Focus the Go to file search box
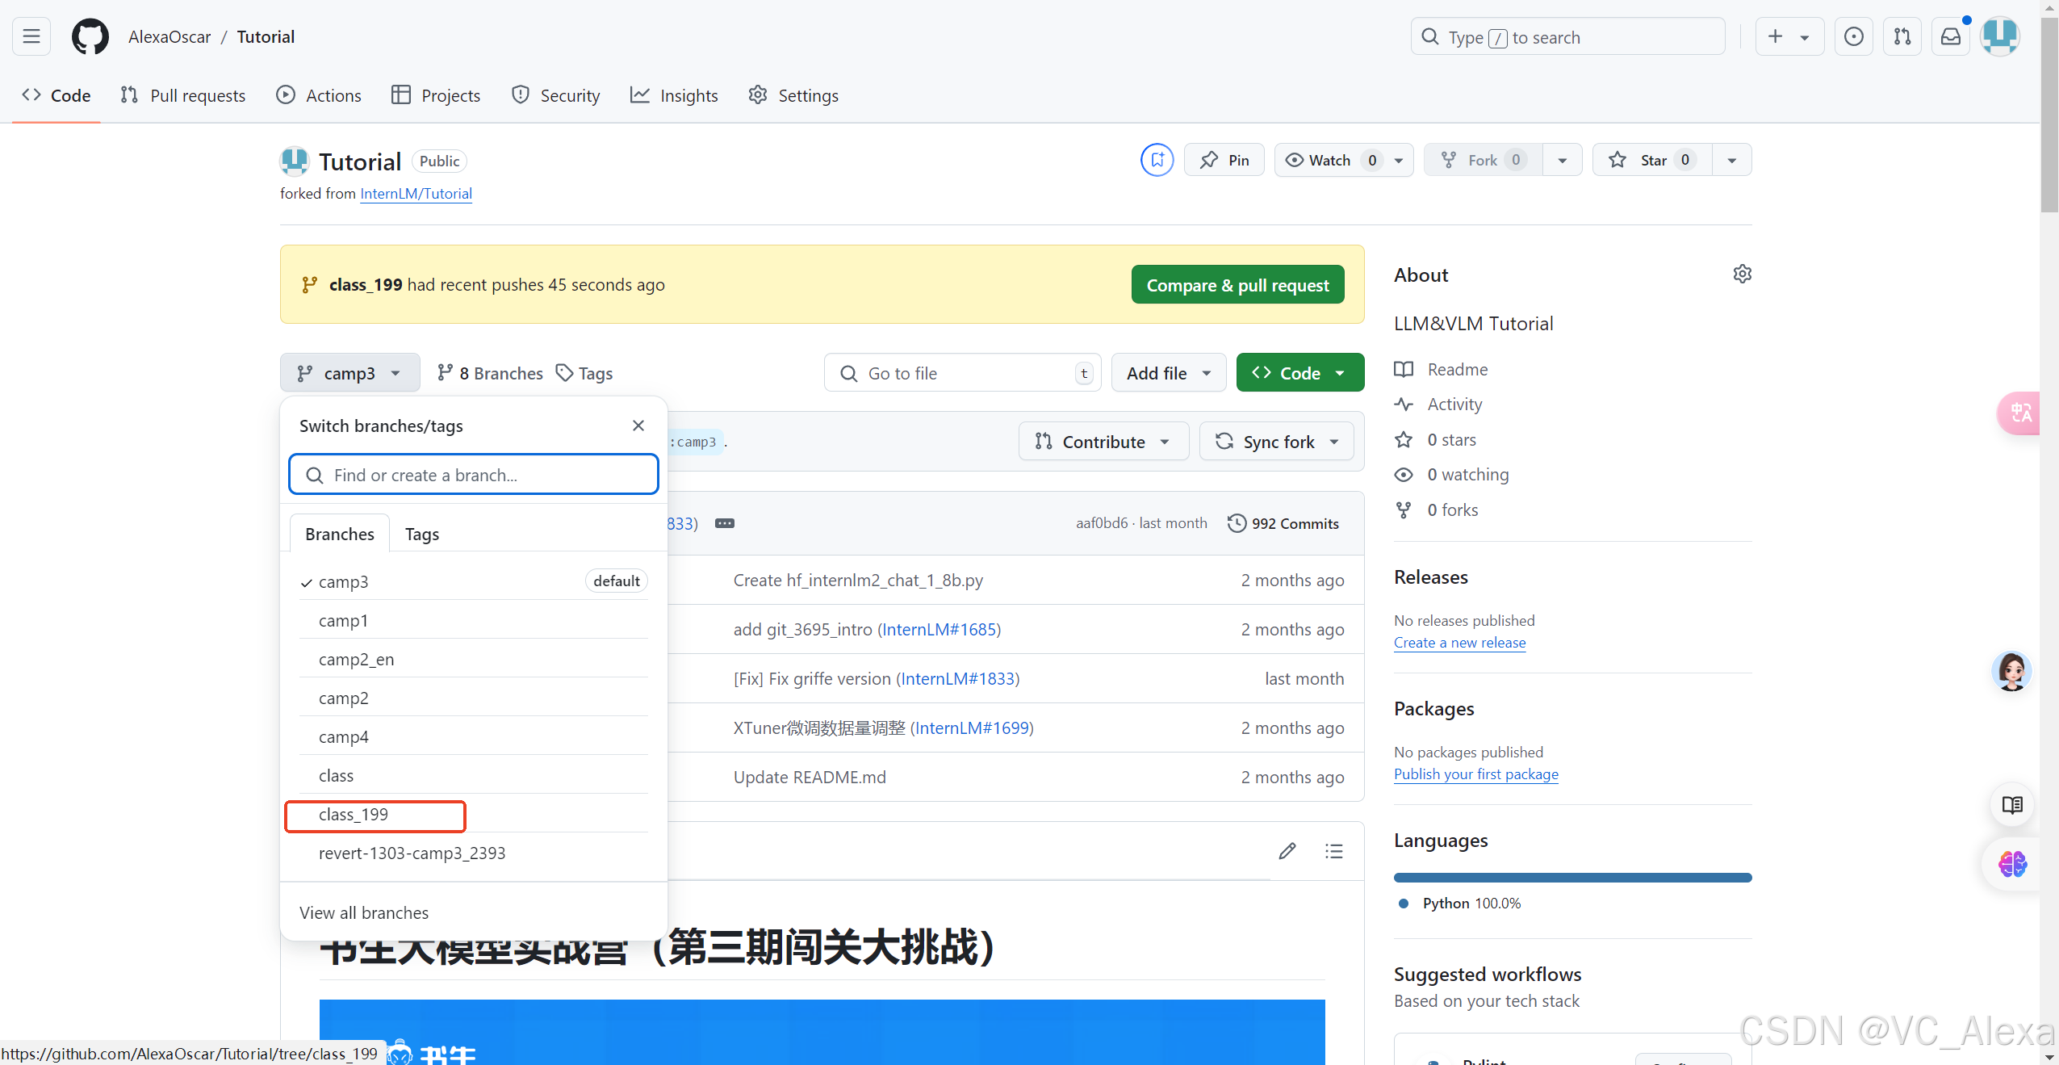The height and width of the screenshot is (1065, 2059). pyautogui.click(x=962, y=373)
